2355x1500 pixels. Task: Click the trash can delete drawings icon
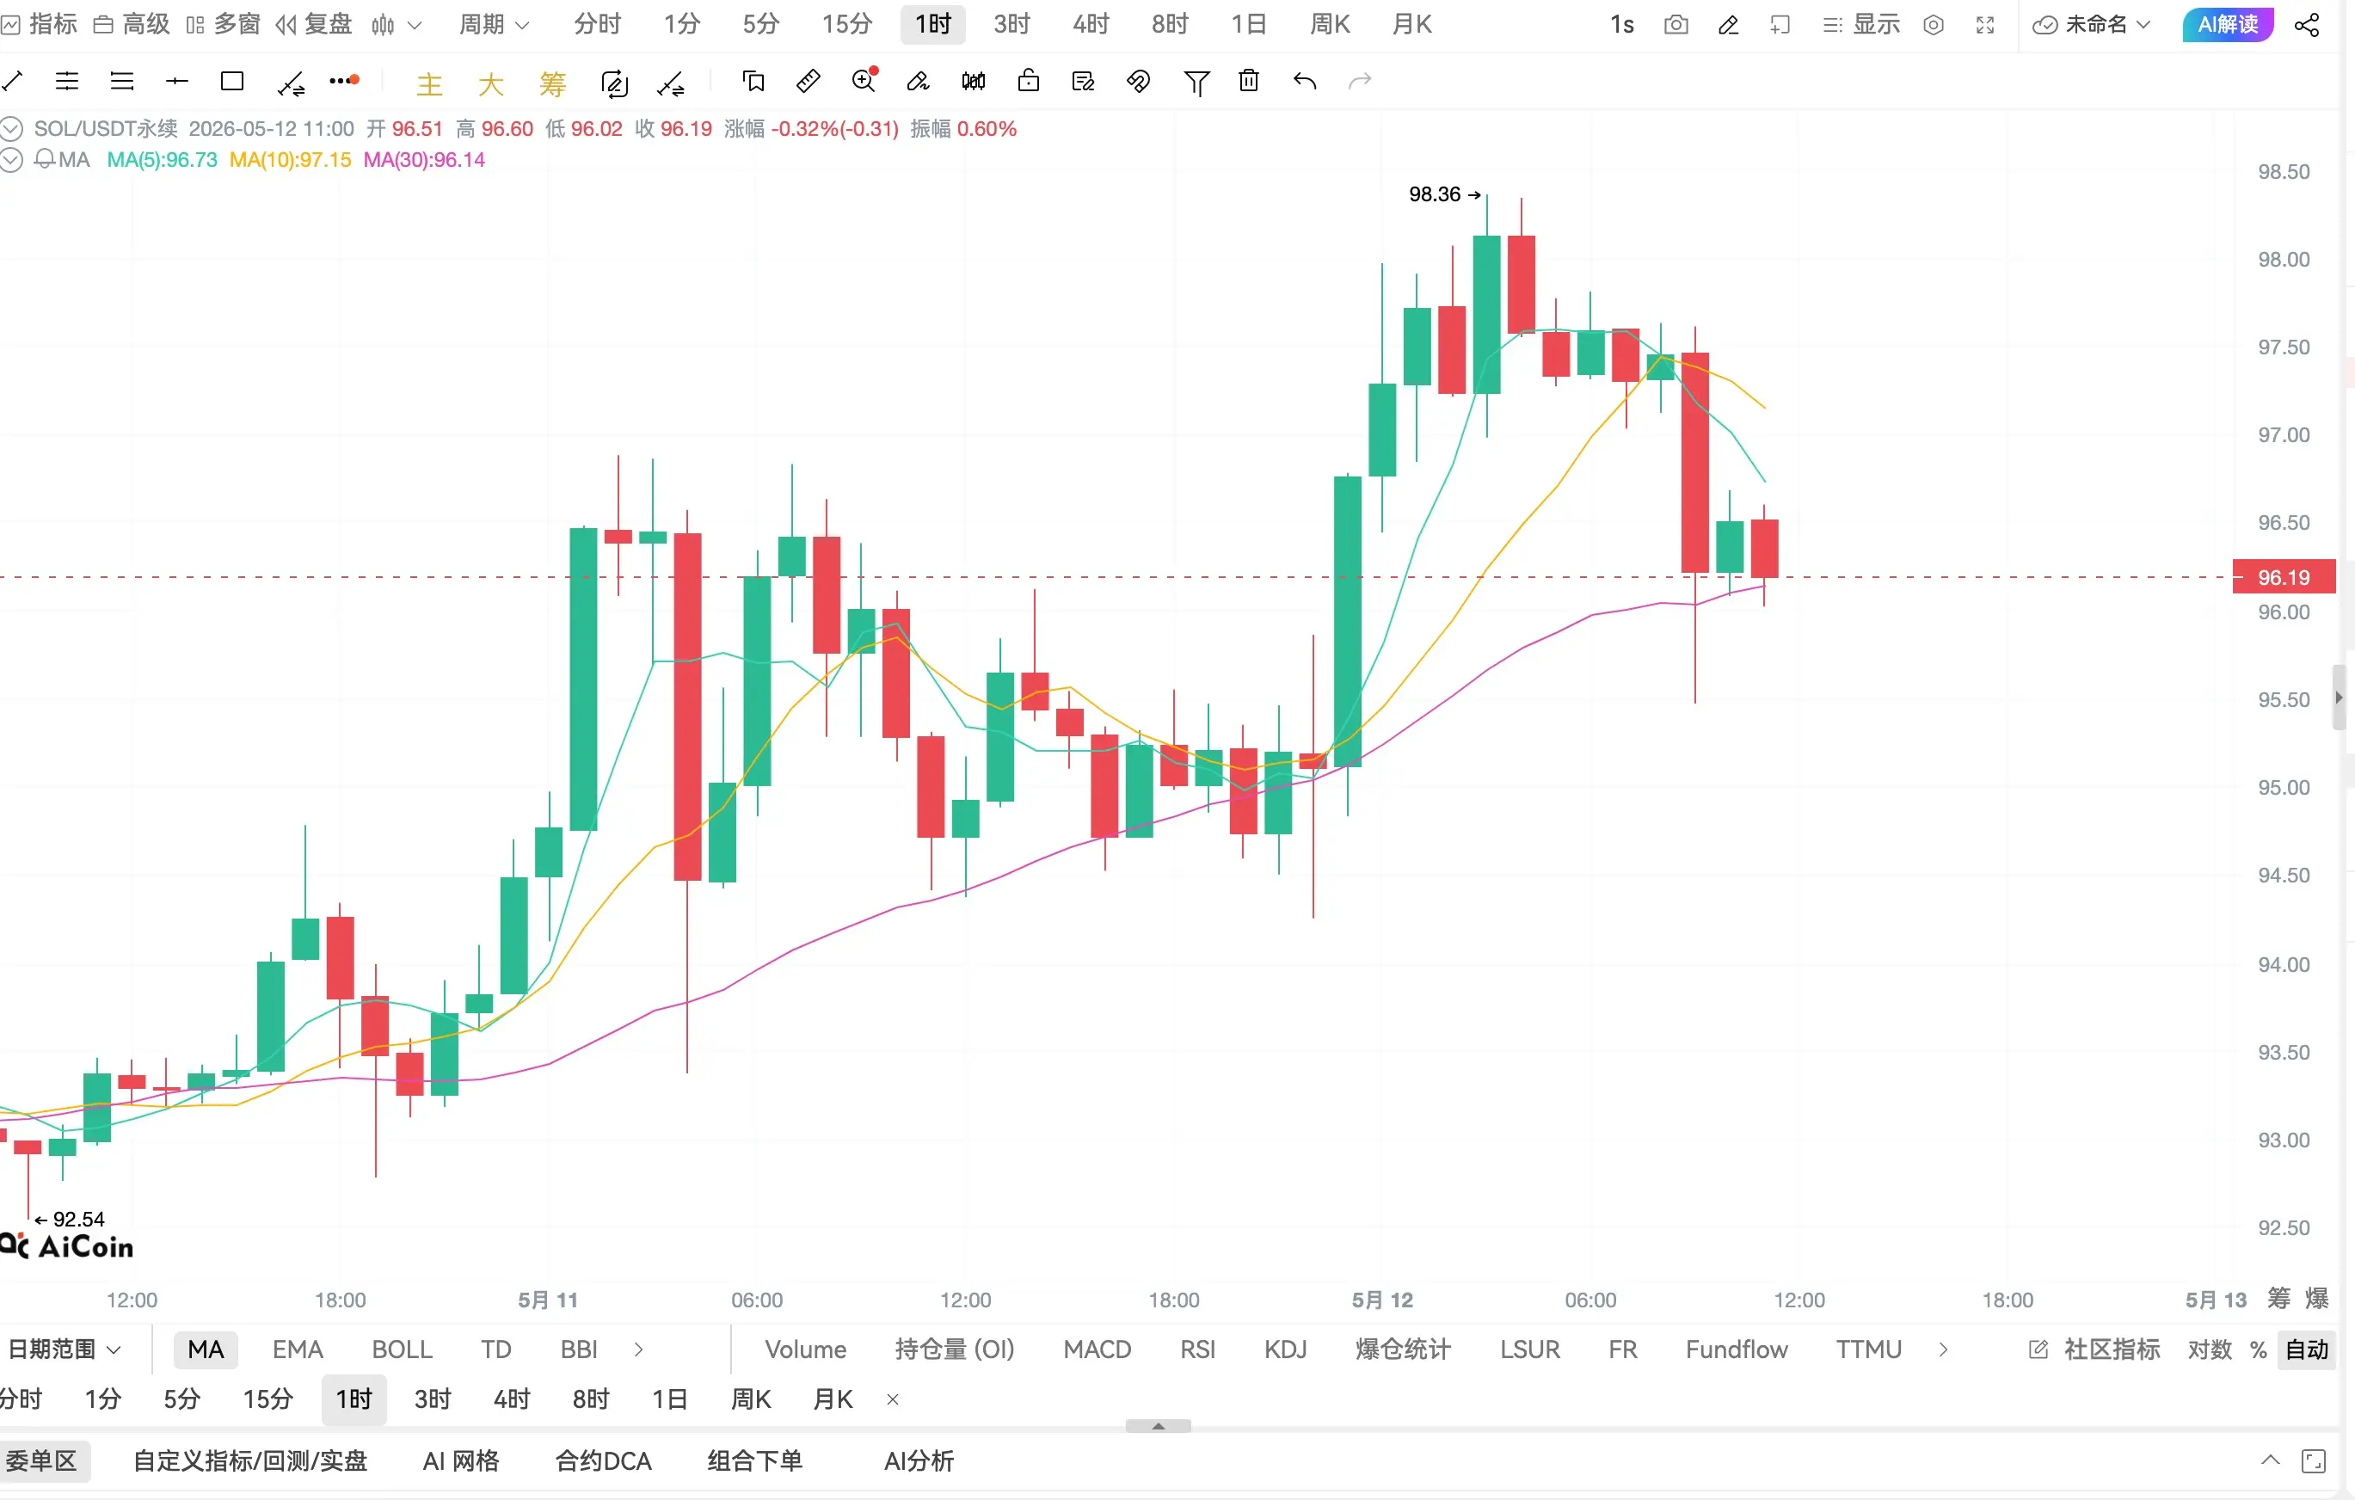coord(1249,81)
